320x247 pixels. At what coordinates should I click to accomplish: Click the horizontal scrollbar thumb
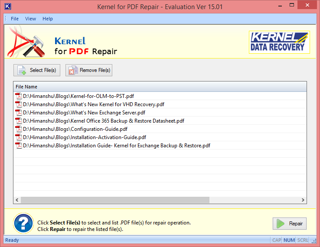coord(115,200)
